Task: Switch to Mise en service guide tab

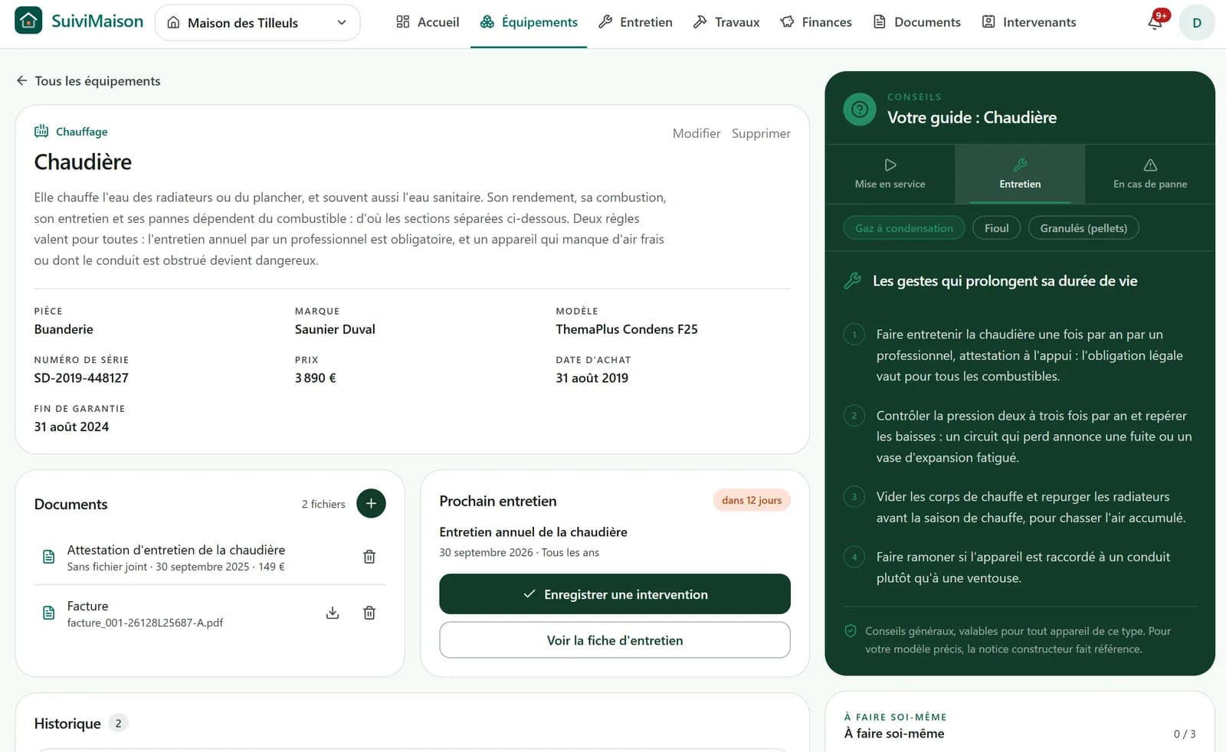Action: (x=890, y=174)
